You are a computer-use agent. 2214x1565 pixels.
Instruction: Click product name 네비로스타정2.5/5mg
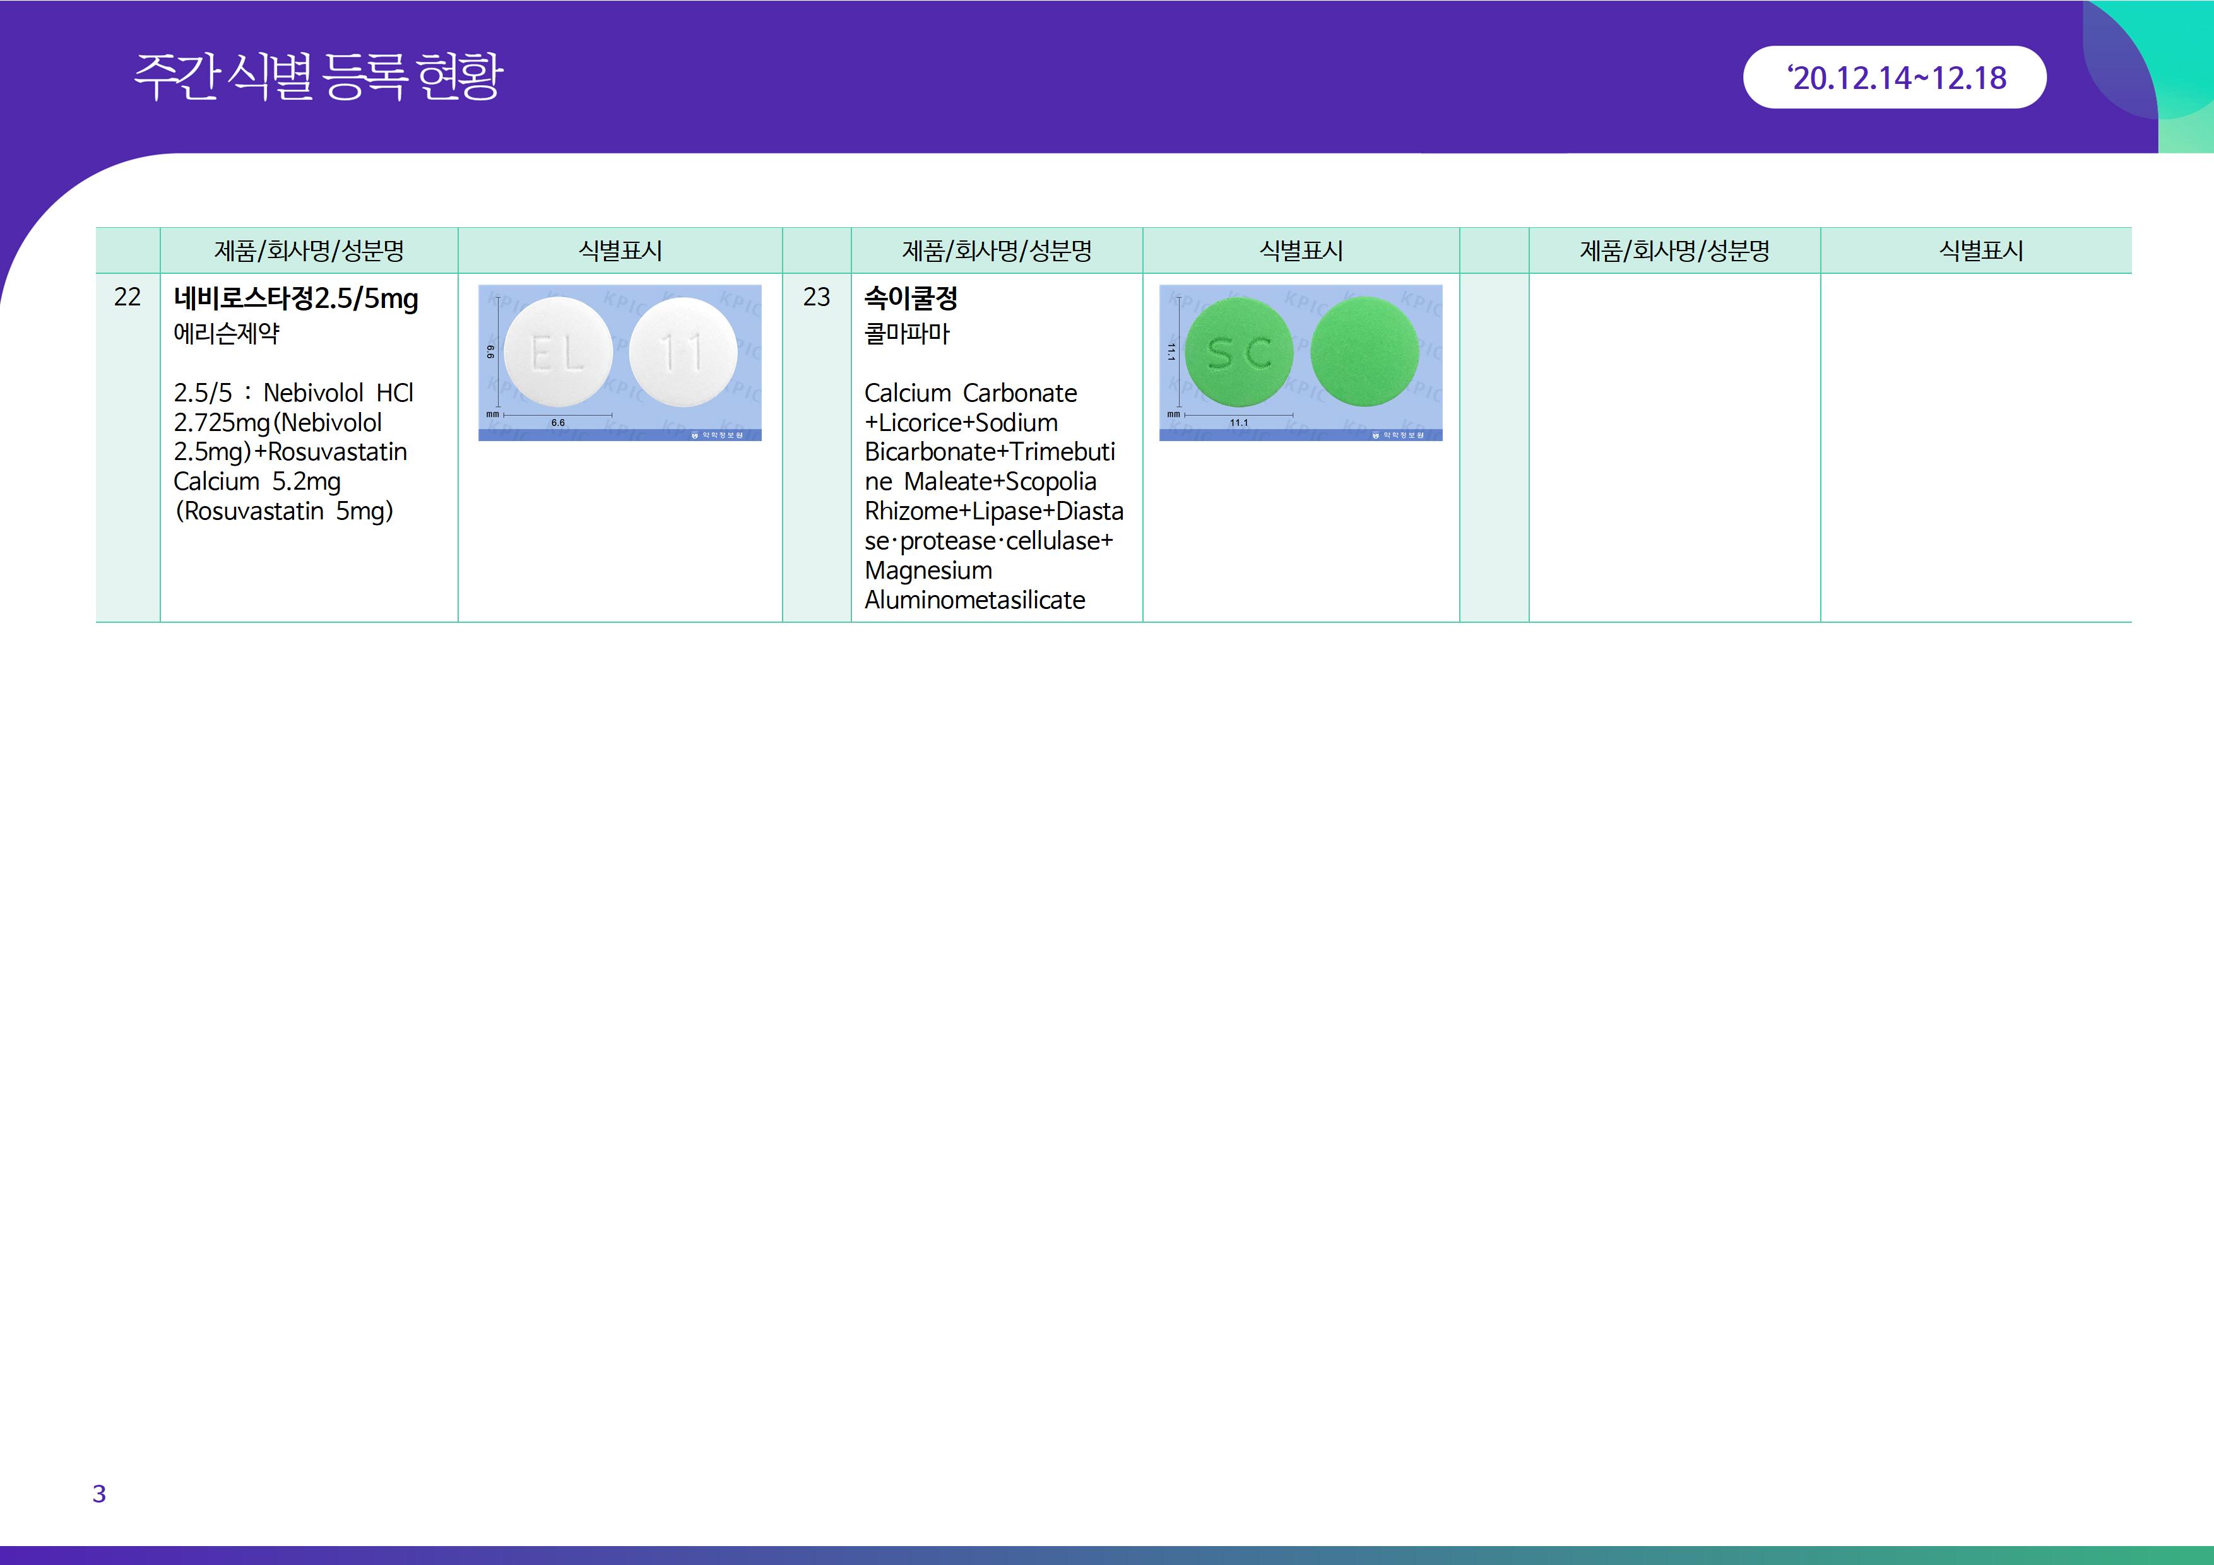tap(295, 299)
